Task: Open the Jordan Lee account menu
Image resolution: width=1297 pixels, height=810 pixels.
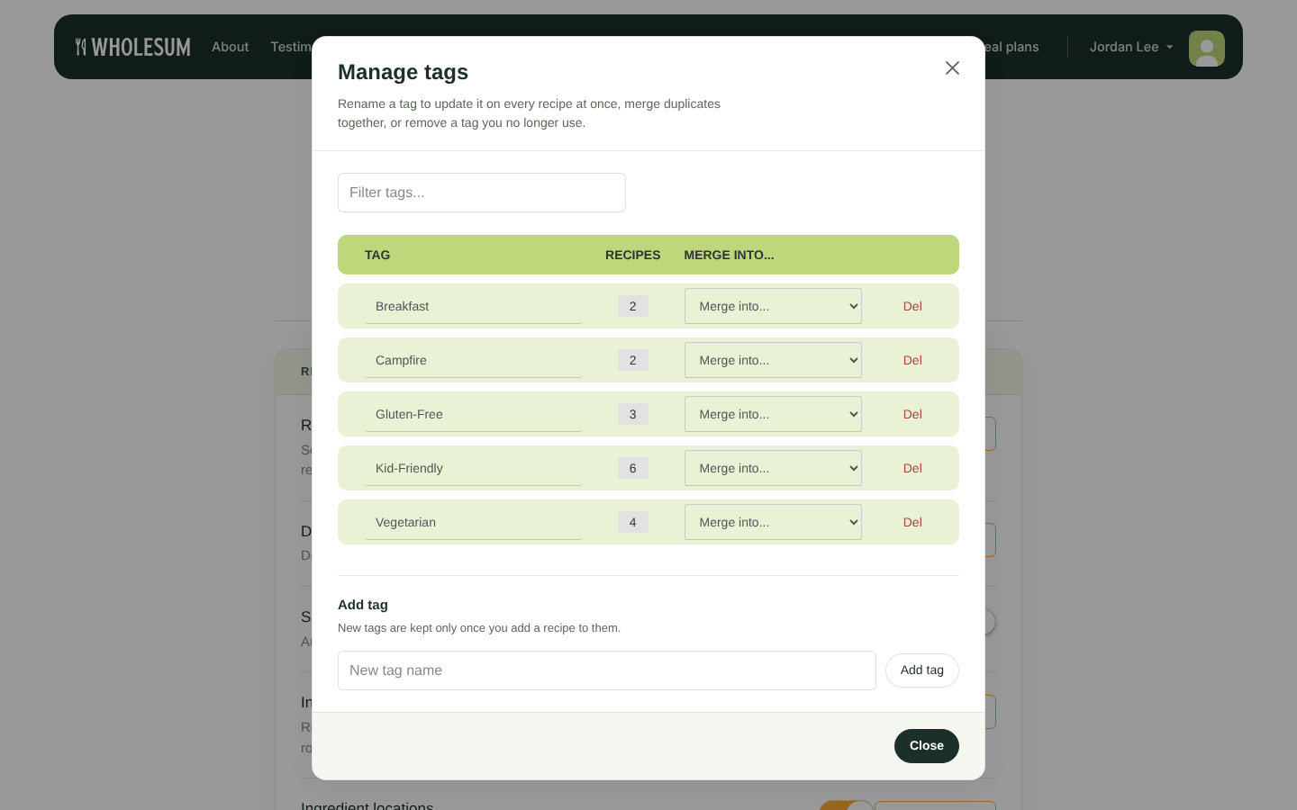Action: coord(1131,47)
